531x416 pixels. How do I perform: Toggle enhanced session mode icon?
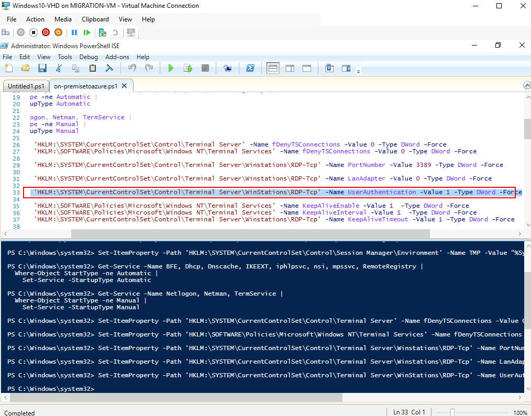point(131,32)
